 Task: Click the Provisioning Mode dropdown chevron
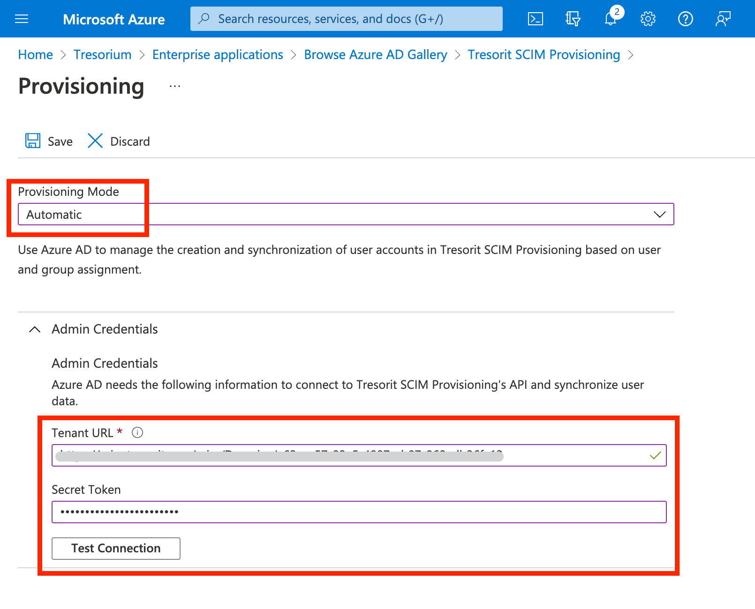(659, 214)
